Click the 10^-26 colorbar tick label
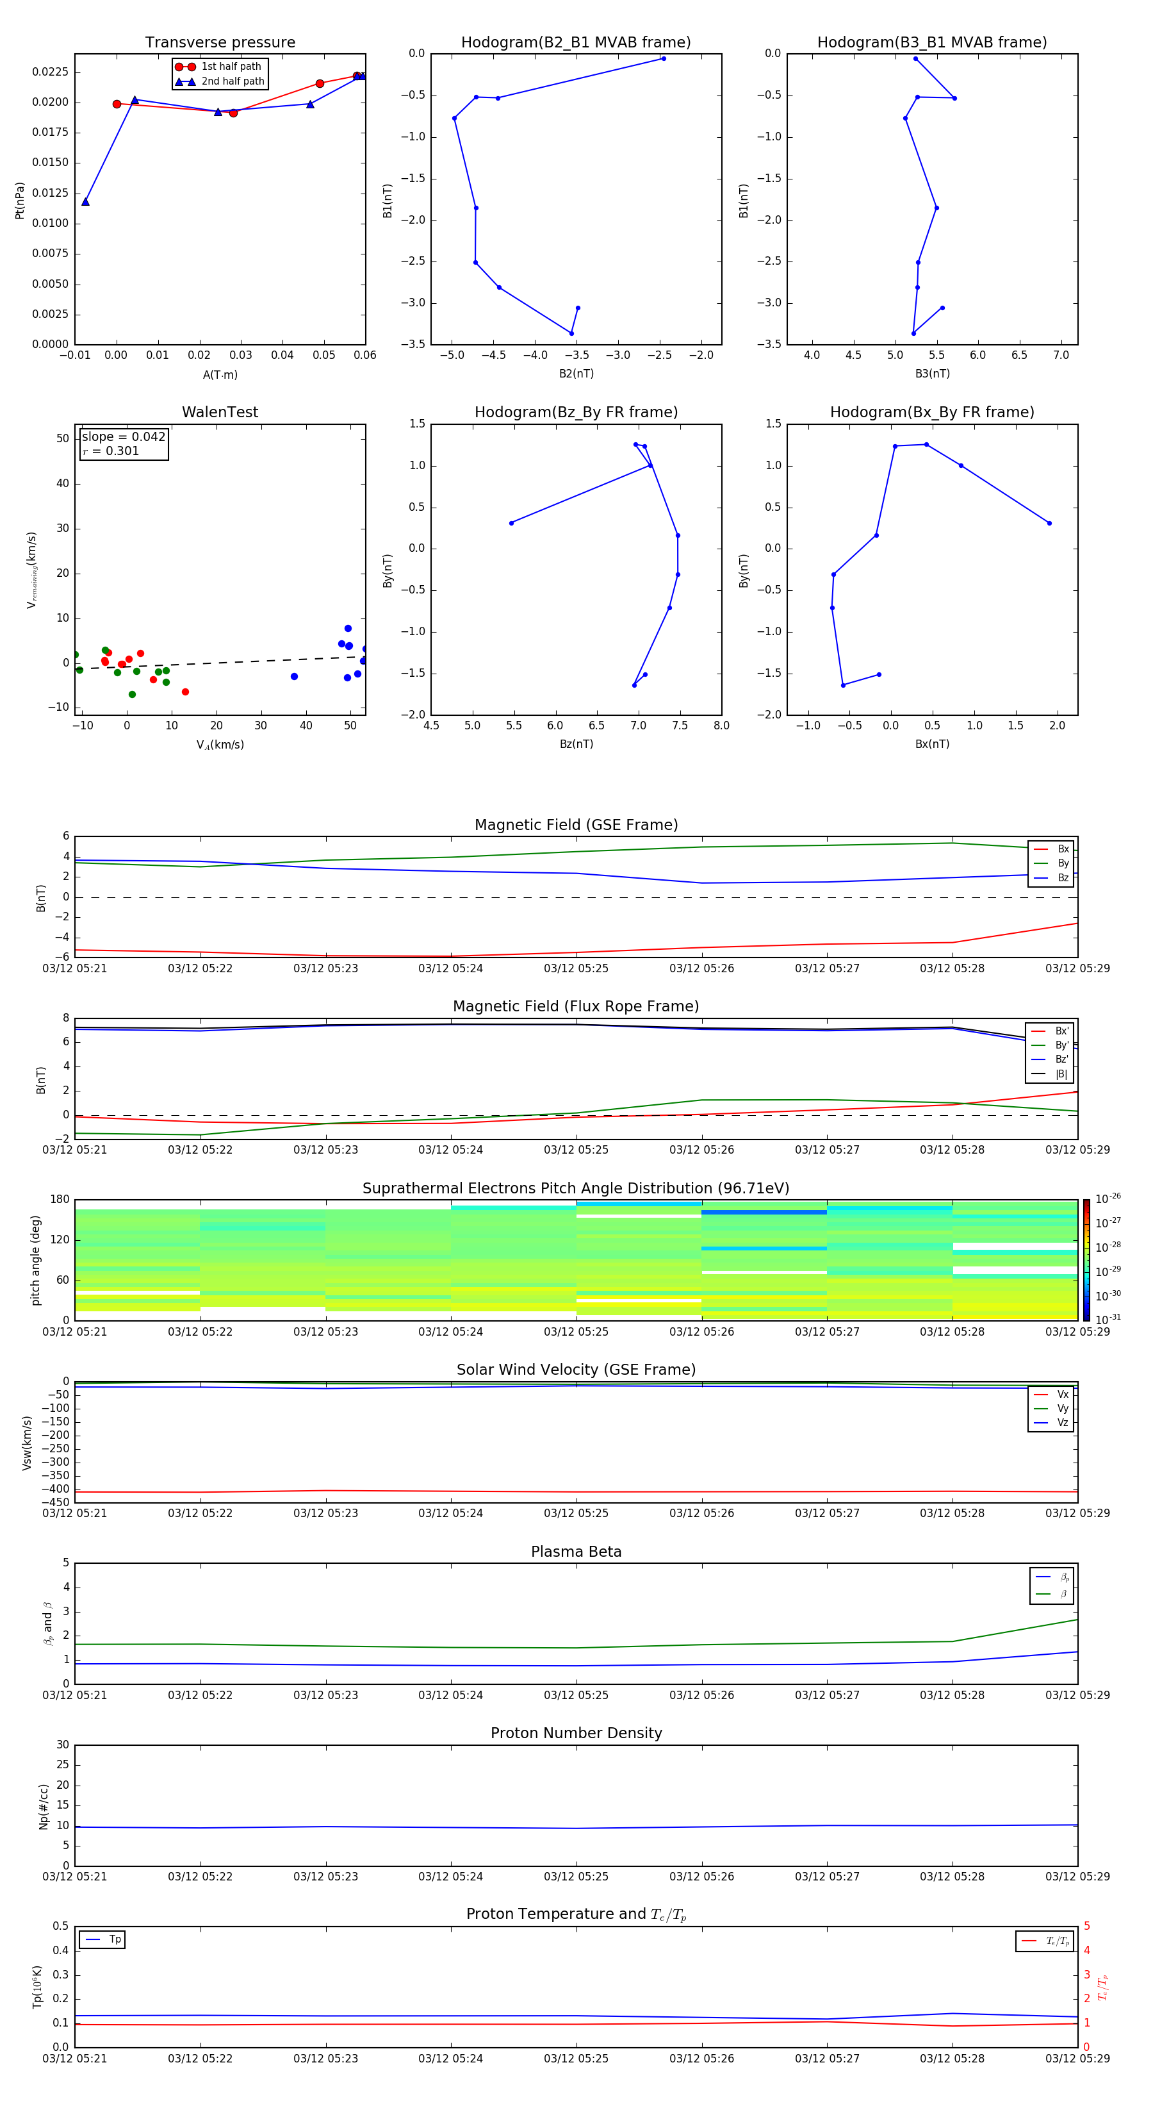This screenshot has width=1153, height=2115. click(x=1108, y=1198)
